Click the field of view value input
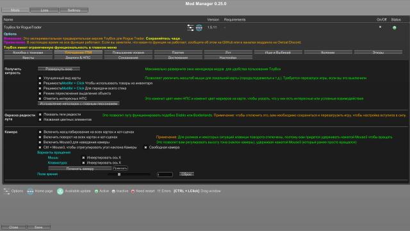The height and width of the screenshot is (231, 410). click(x=165, y=175)
